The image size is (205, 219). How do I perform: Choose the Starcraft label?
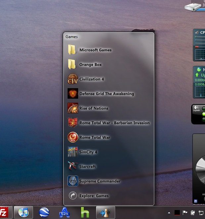[x=87, y=167]
